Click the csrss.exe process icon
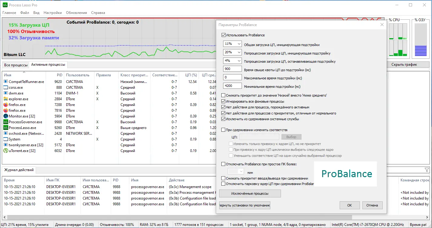This screenshot has width=432, height=228. coord(6,88)
